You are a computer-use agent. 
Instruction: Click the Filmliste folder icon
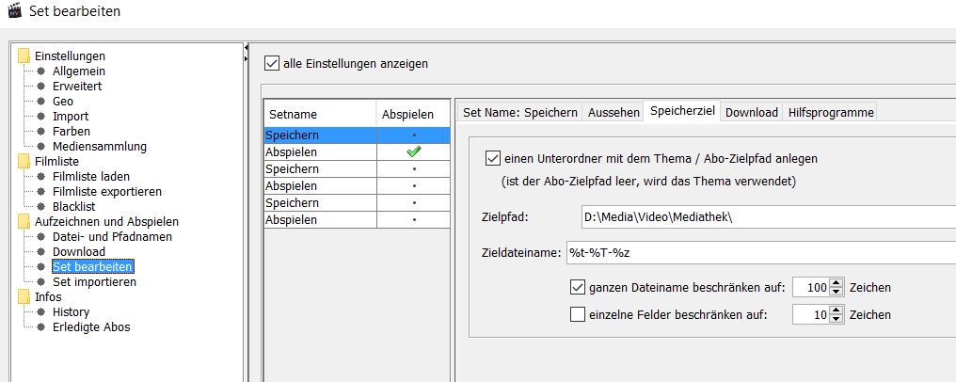click(x=24, y=162)
